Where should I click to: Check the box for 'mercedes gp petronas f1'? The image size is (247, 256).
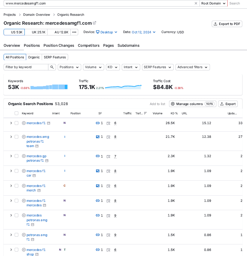tap(16, 156)
